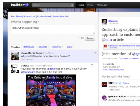Click the @cnn mention link

click(107, 40)
